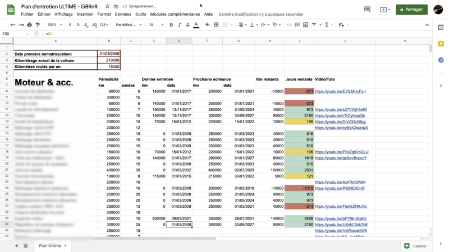Open the fill color picker
Screen dimensions: 449x252
(x=207, y=25)
